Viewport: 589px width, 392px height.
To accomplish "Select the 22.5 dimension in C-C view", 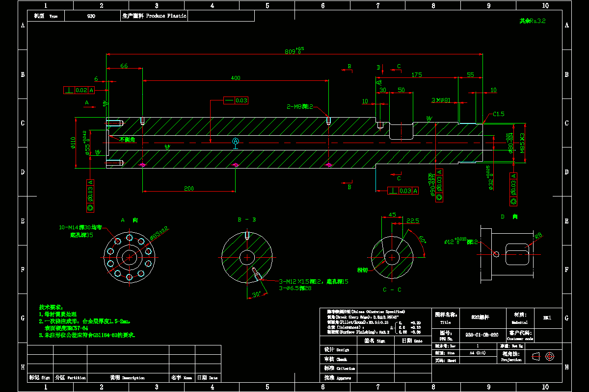I will tap(413, 221).
